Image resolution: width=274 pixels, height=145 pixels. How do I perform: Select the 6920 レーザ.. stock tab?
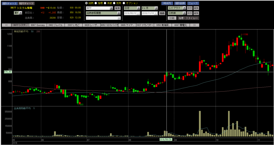92,25
